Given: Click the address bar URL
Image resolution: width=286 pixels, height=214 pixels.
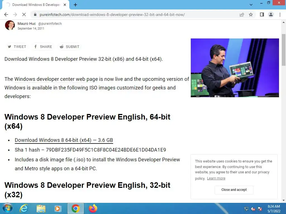Looking at the screenshot, I should tap(112, 14).
